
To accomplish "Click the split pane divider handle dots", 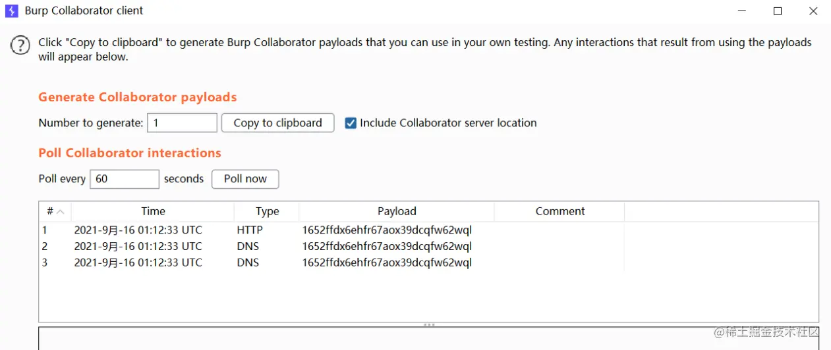I will (429, 324).
